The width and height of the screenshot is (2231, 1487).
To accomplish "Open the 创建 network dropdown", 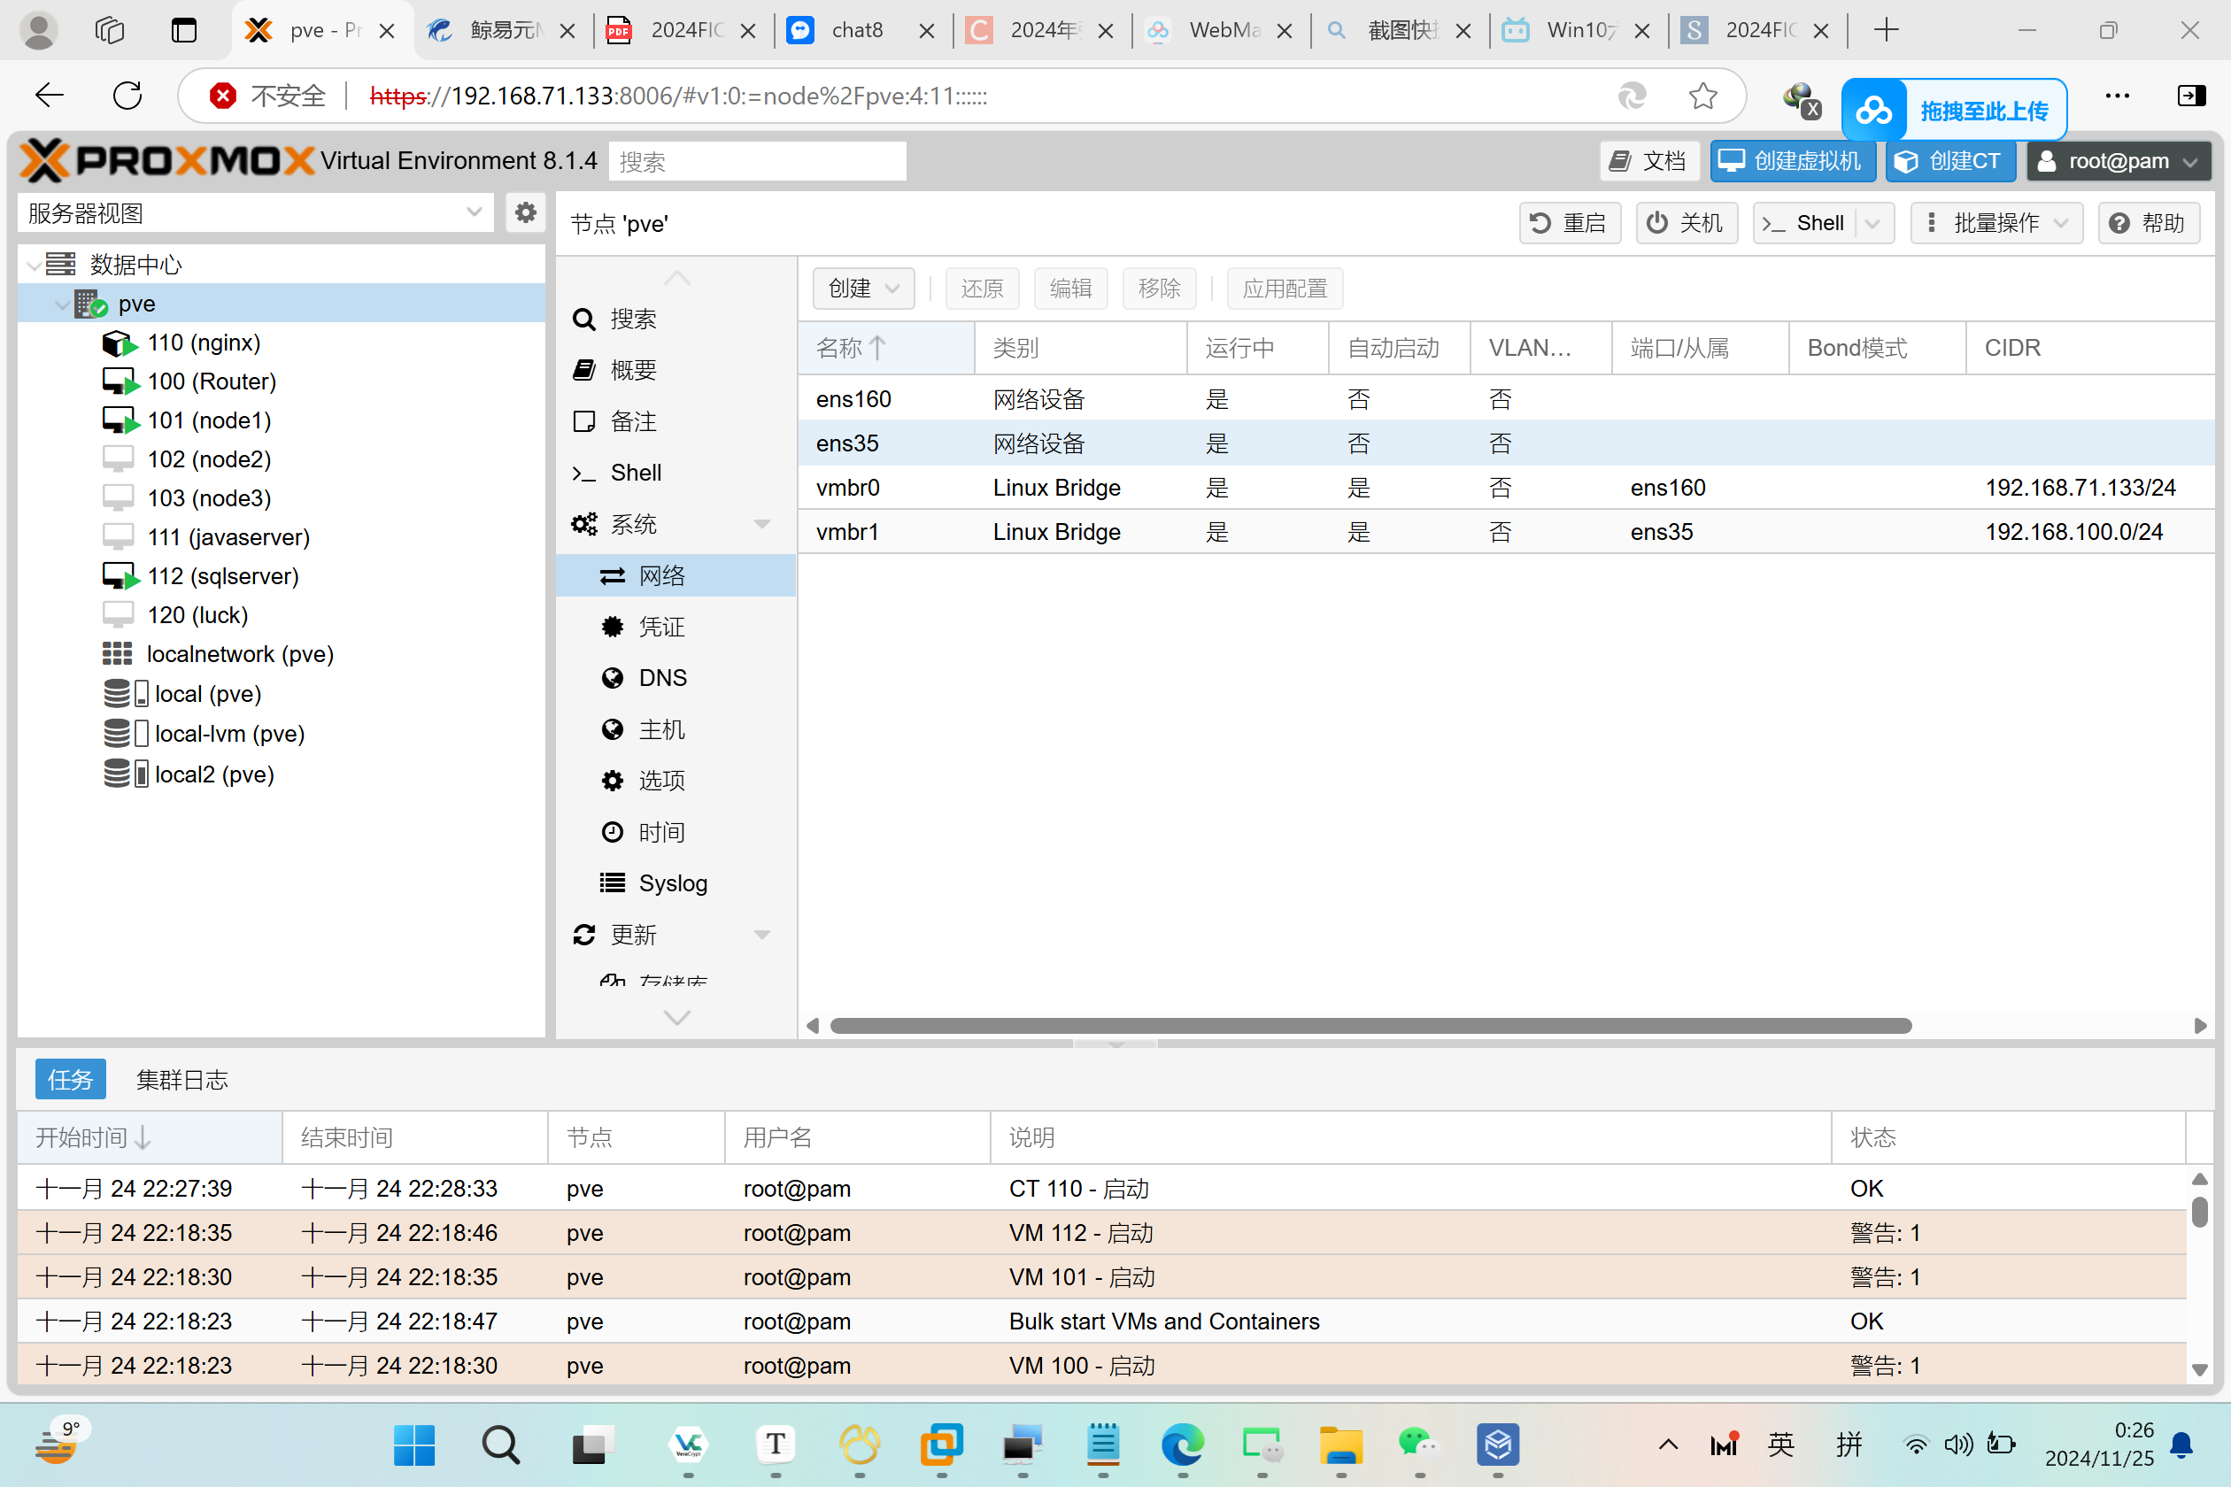I will pyautogui.click(x=863, y=289).
